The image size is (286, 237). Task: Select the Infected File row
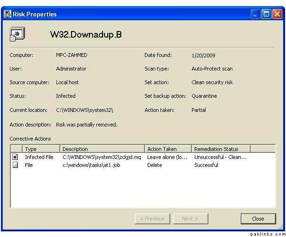coord(39,157)
